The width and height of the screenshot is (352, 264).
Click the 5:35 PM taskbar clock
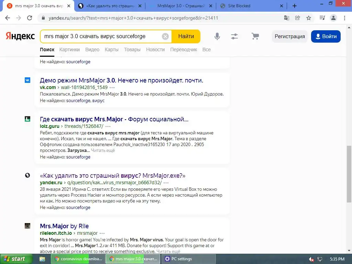pos(337,259)
